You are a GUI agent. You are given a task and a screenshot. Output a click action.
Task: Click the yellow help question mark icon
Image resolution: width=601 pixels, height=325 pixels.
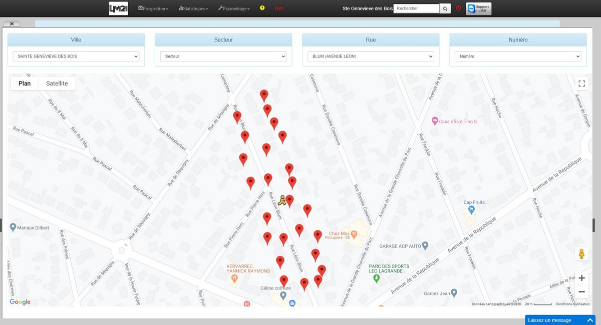coord(262,8)
